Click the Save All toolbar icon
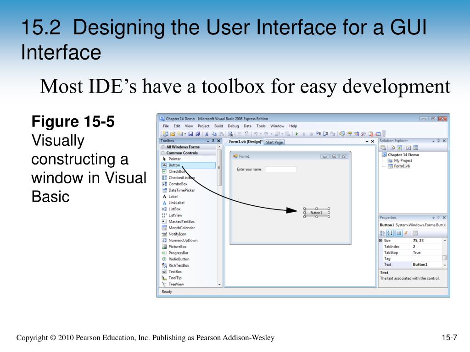 pyautogui.click(x=198, y=134)
